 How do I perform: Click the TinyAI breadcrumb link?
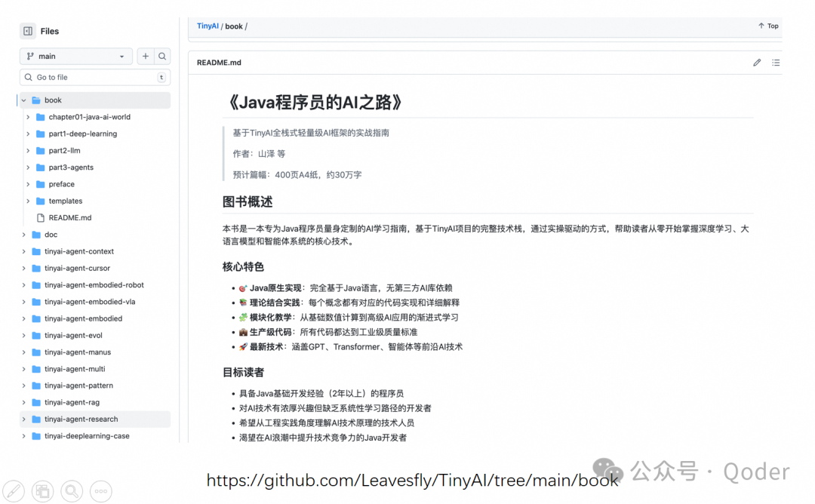tap(208, 26)
